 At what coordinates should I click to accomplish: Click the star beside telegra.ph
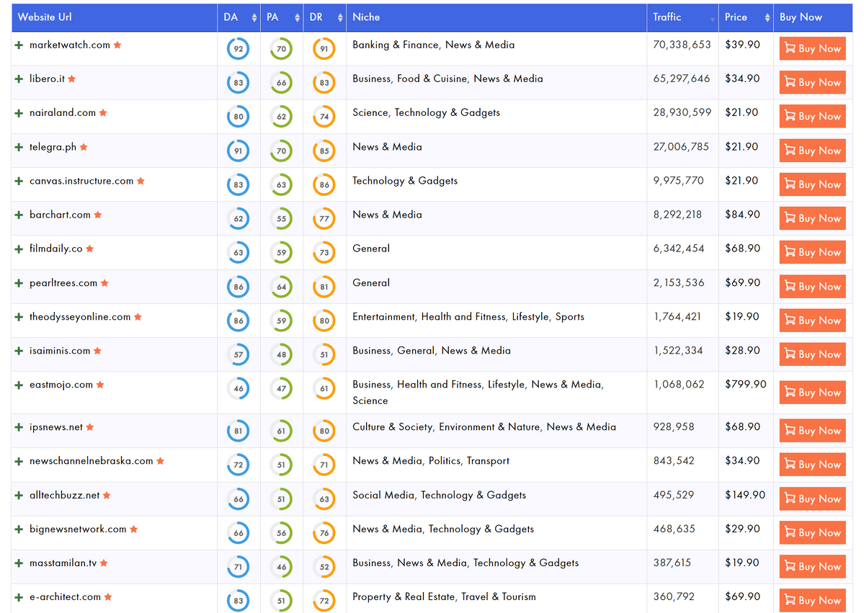coord(84,147)
